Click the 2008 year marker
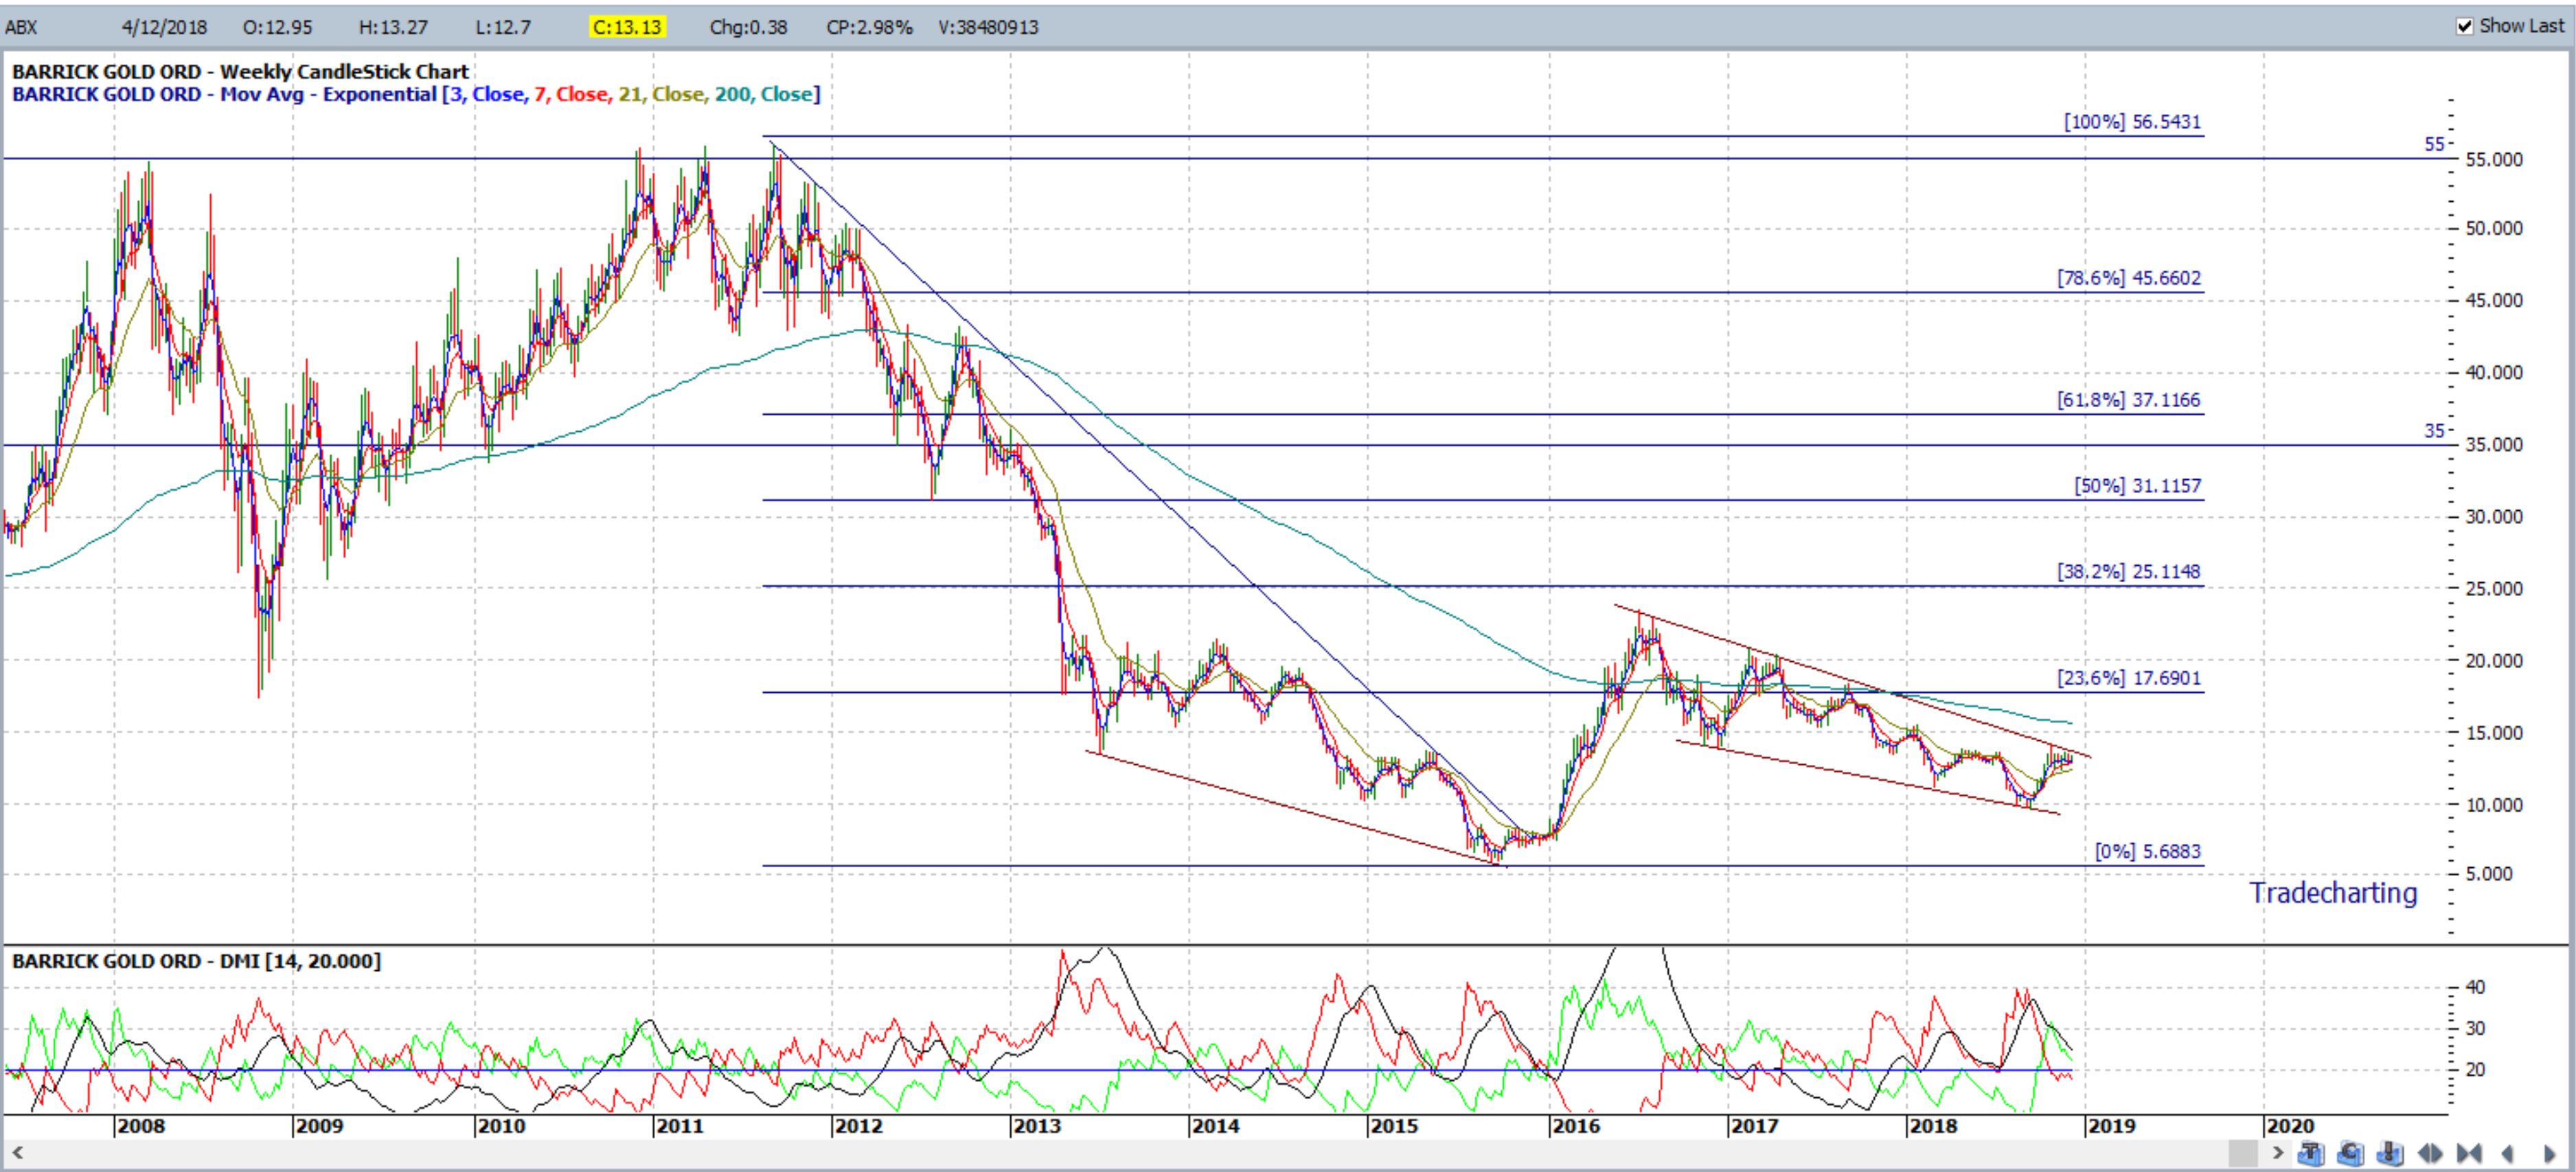2576x1172 pixels. [141, 1127]
